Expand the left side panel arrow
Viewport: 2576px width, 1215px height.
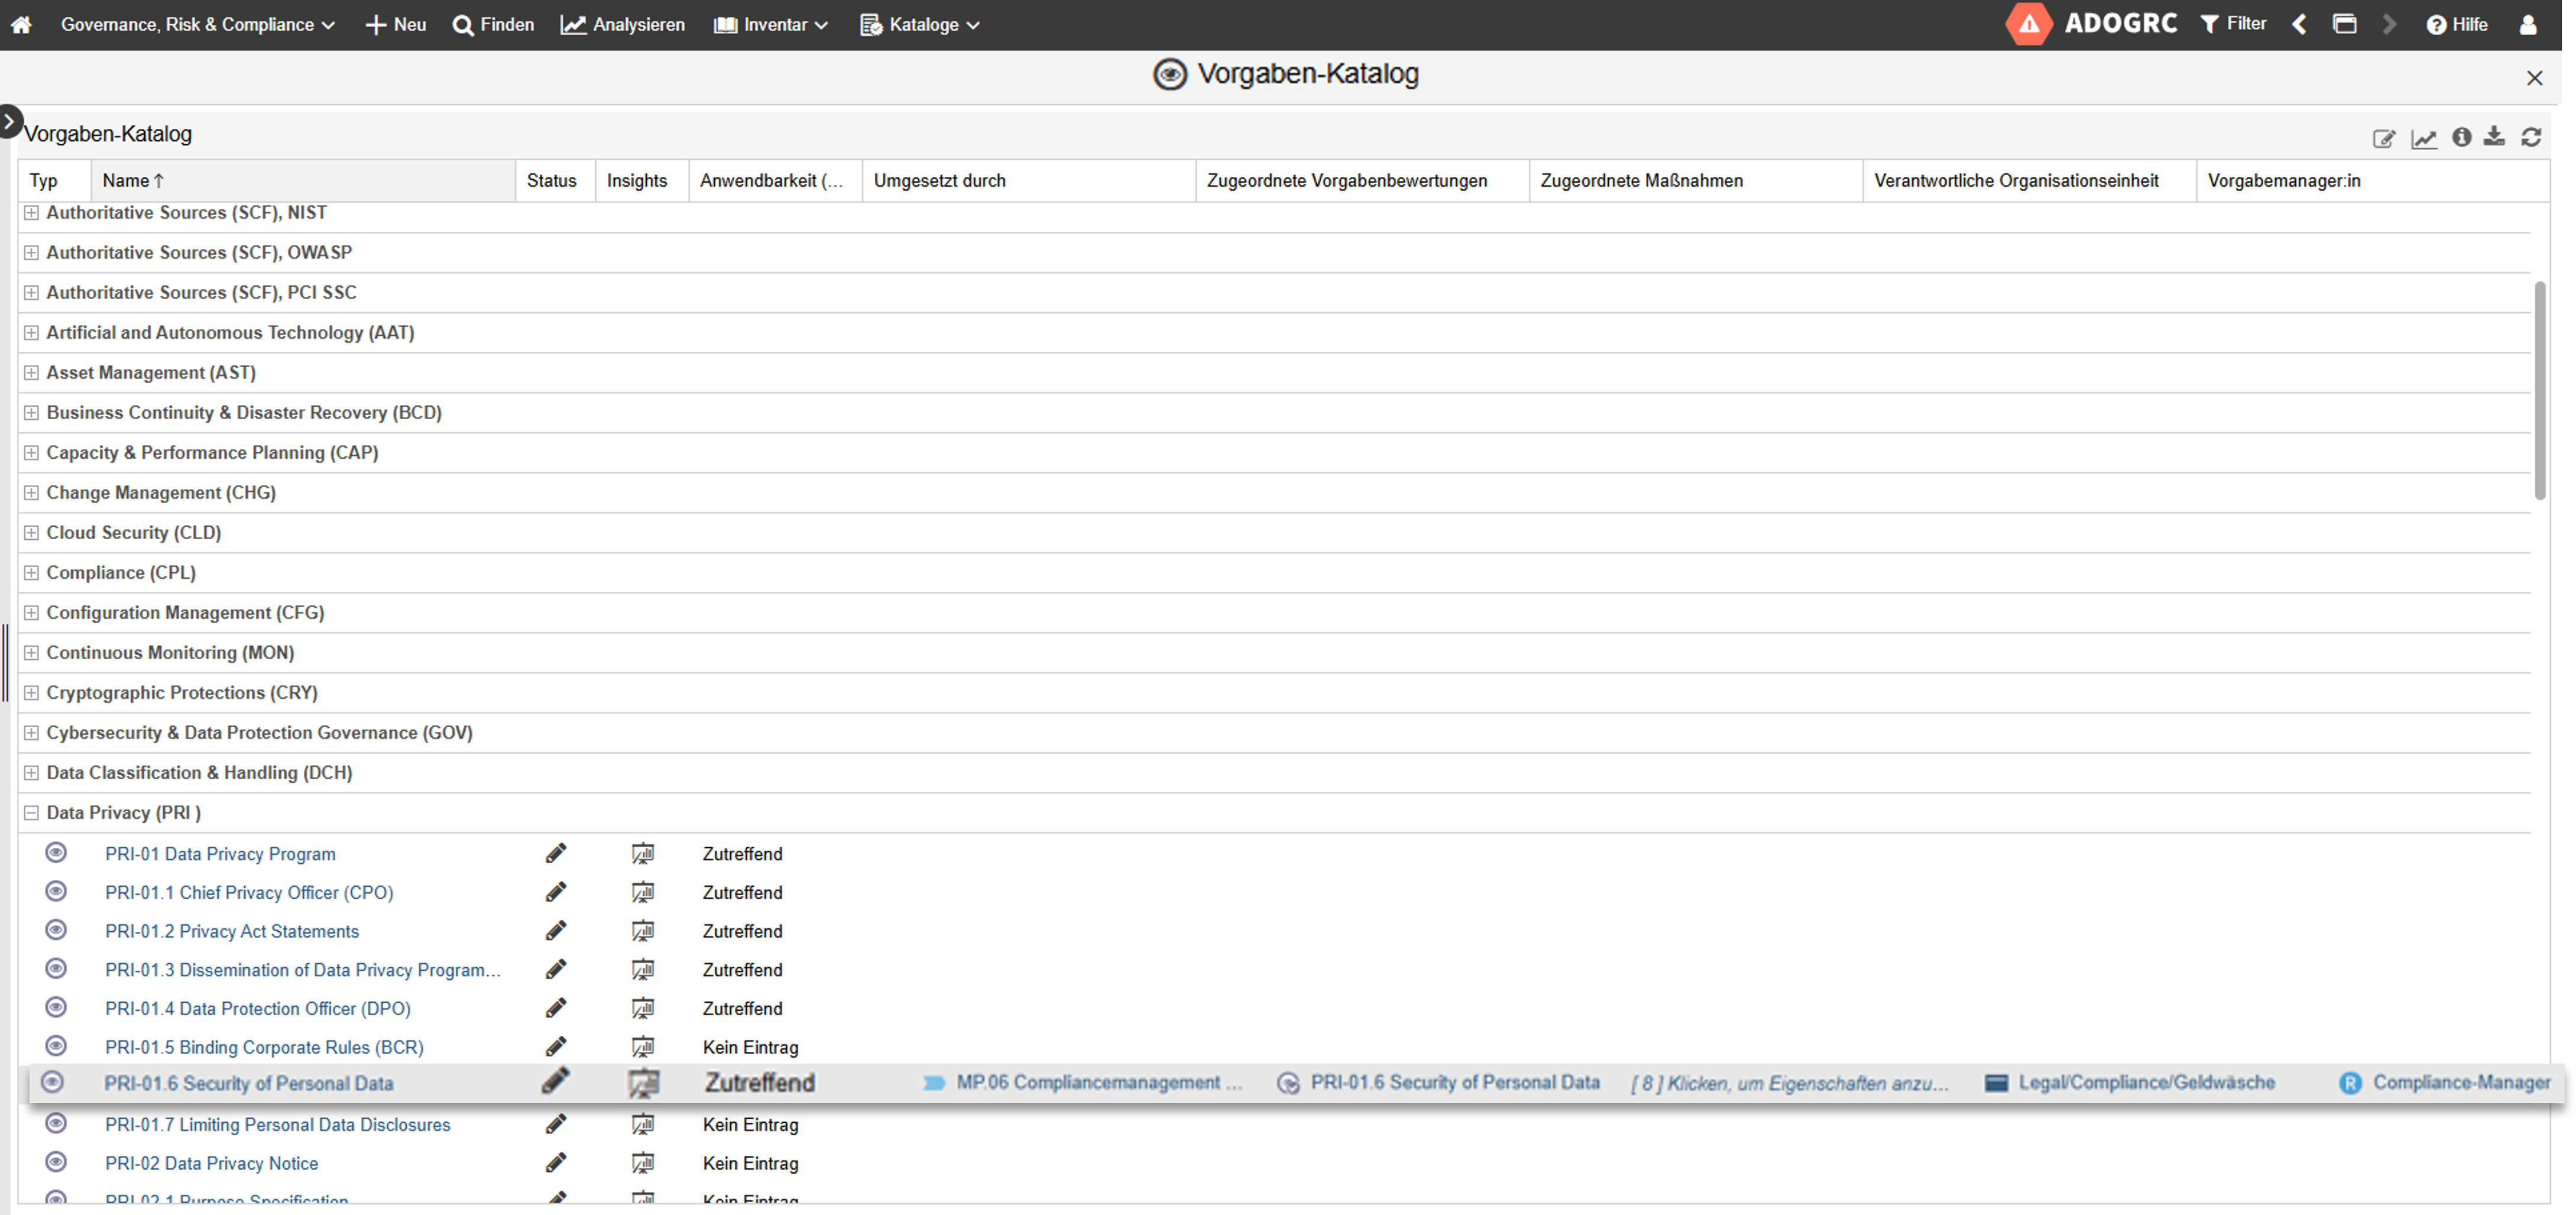(9, 121)
